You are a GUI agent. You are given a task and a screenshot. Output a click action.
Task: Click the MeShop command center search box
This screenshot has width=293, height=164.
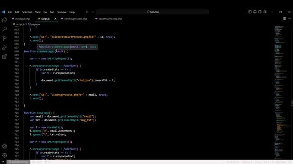pyautogui.click(x=152, y=12)
